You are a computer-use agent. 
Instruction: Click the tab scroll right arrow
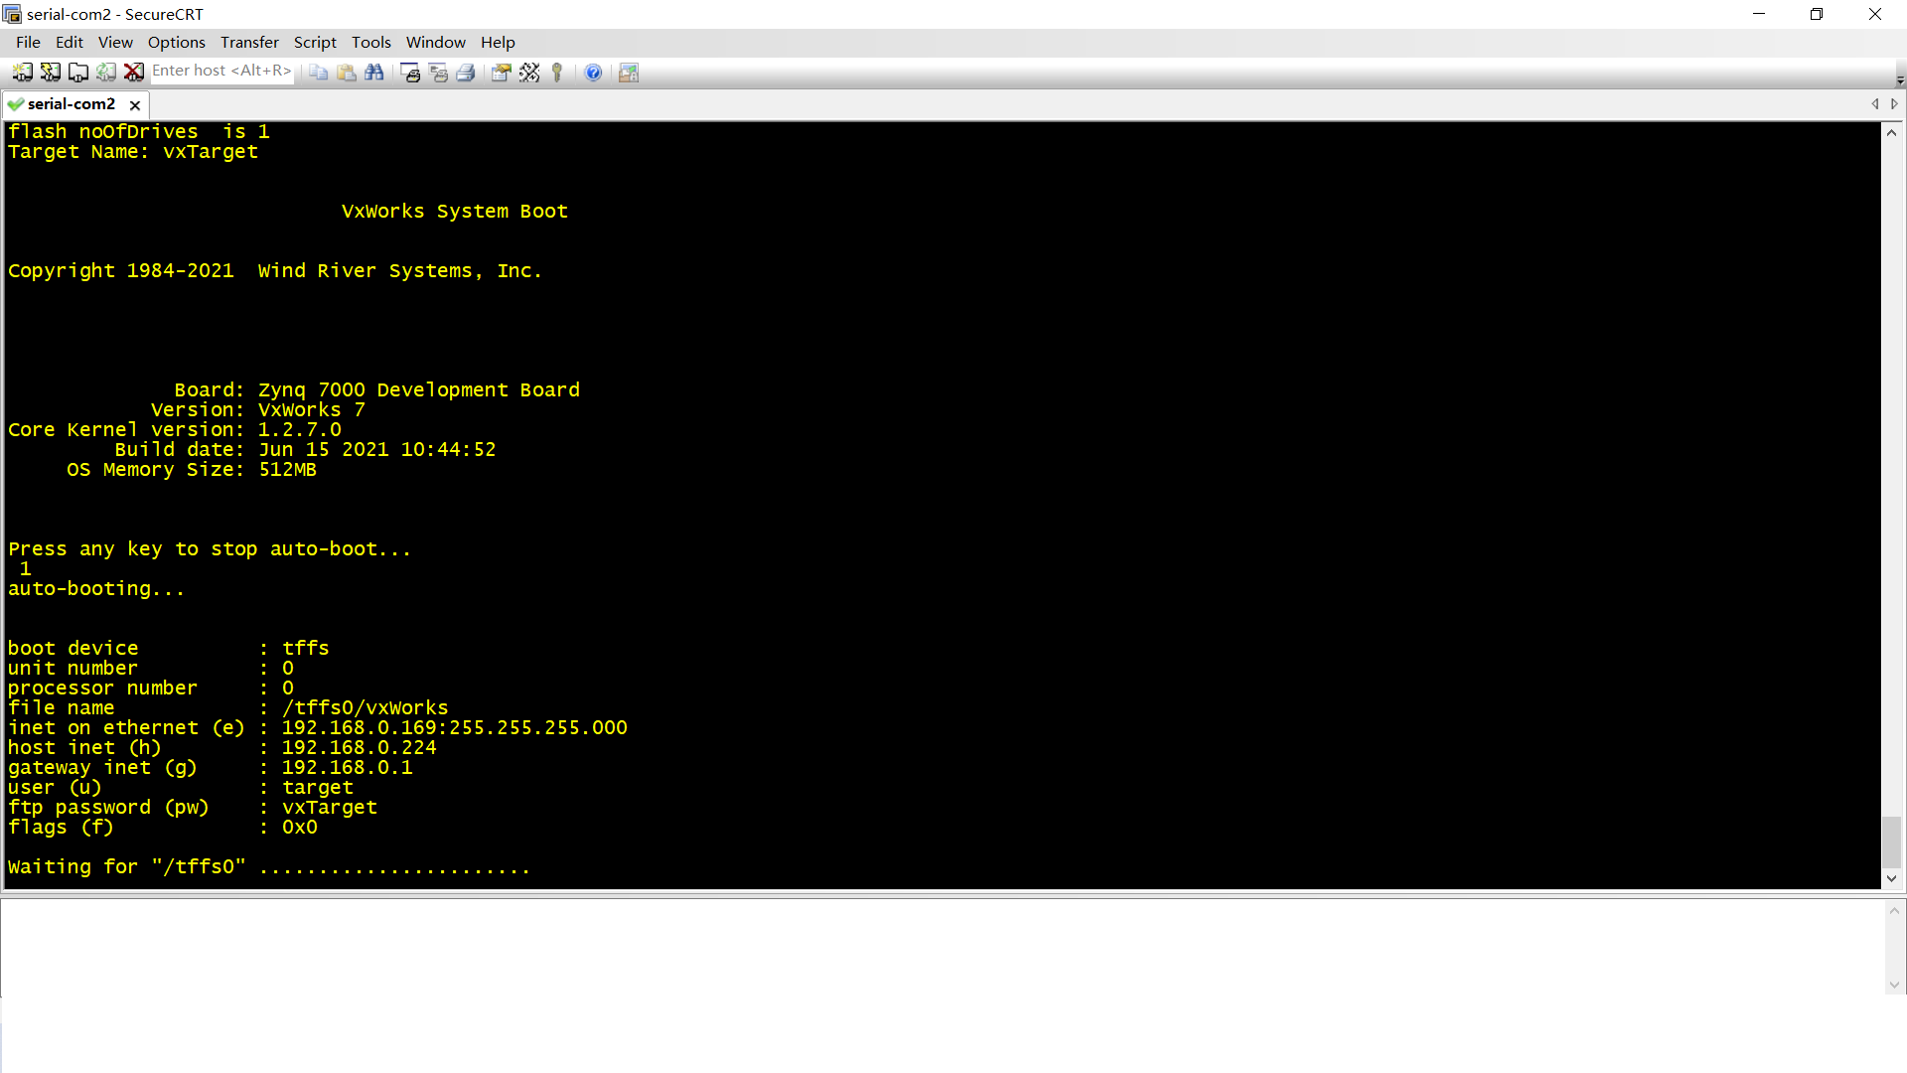1894,103
